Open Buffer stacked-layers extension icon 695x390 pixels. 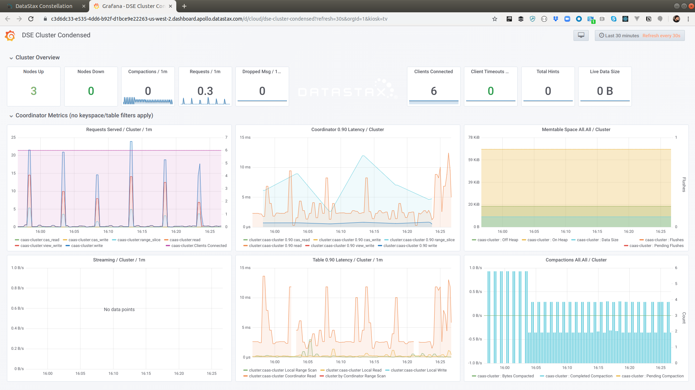pos(521,19)
